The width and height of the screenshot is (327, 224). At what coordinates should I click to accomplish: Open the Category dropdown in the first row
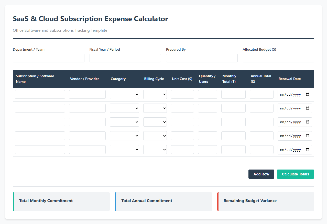pyautogui.click(x=124, y=94)
